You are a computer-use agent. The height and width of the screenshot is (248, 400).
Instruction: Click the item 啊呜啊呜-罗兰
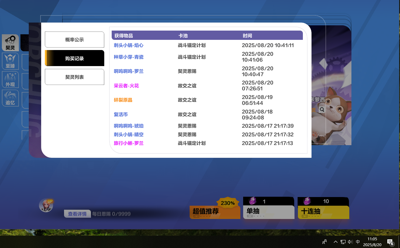coord(129,71)
